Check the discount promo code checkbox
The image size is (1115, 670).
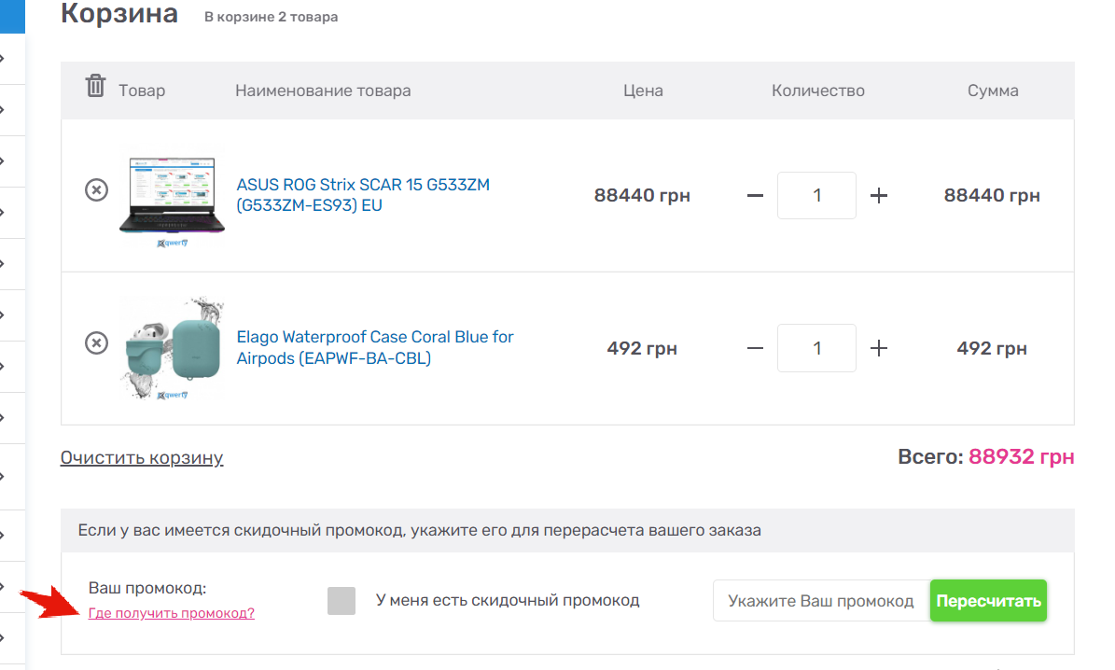click(x=341, y=601)
